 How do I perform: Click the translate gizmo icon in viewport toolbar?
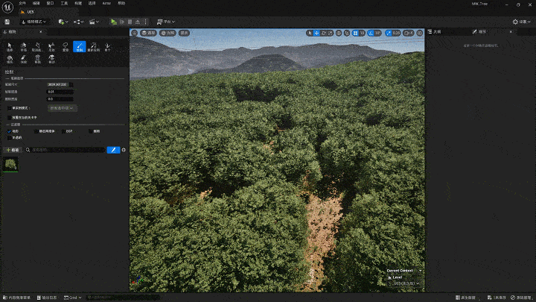coord(316,33)
